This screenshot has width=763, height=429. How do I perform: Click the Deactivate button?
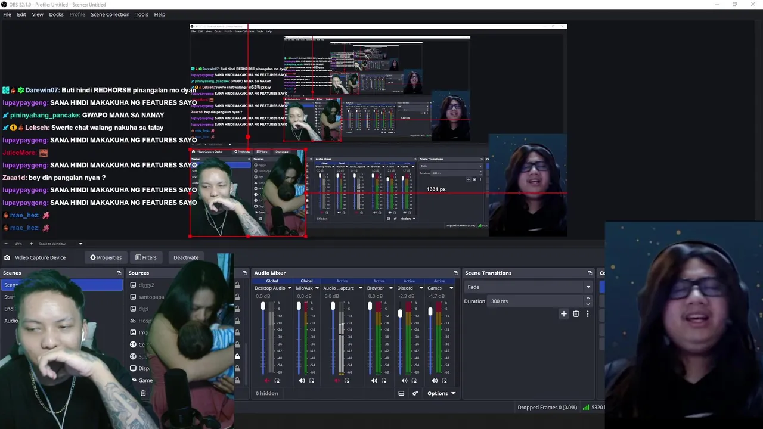point(186,257)
